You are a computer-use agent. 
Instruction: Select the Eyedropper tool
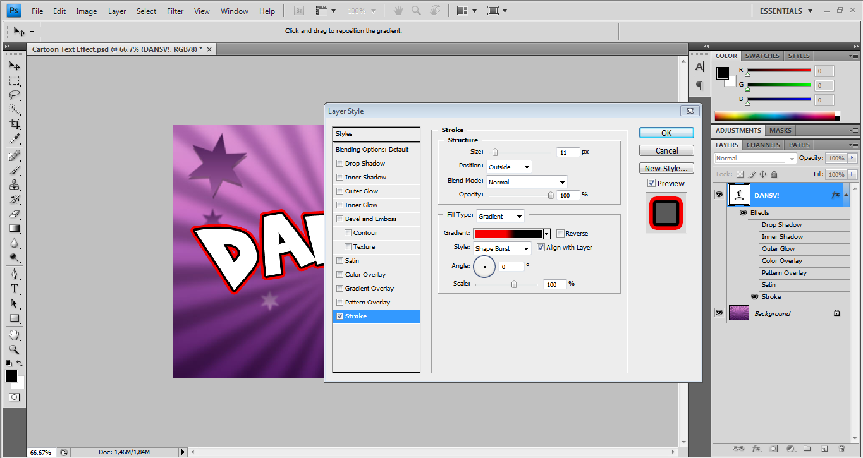pos(14,139)
